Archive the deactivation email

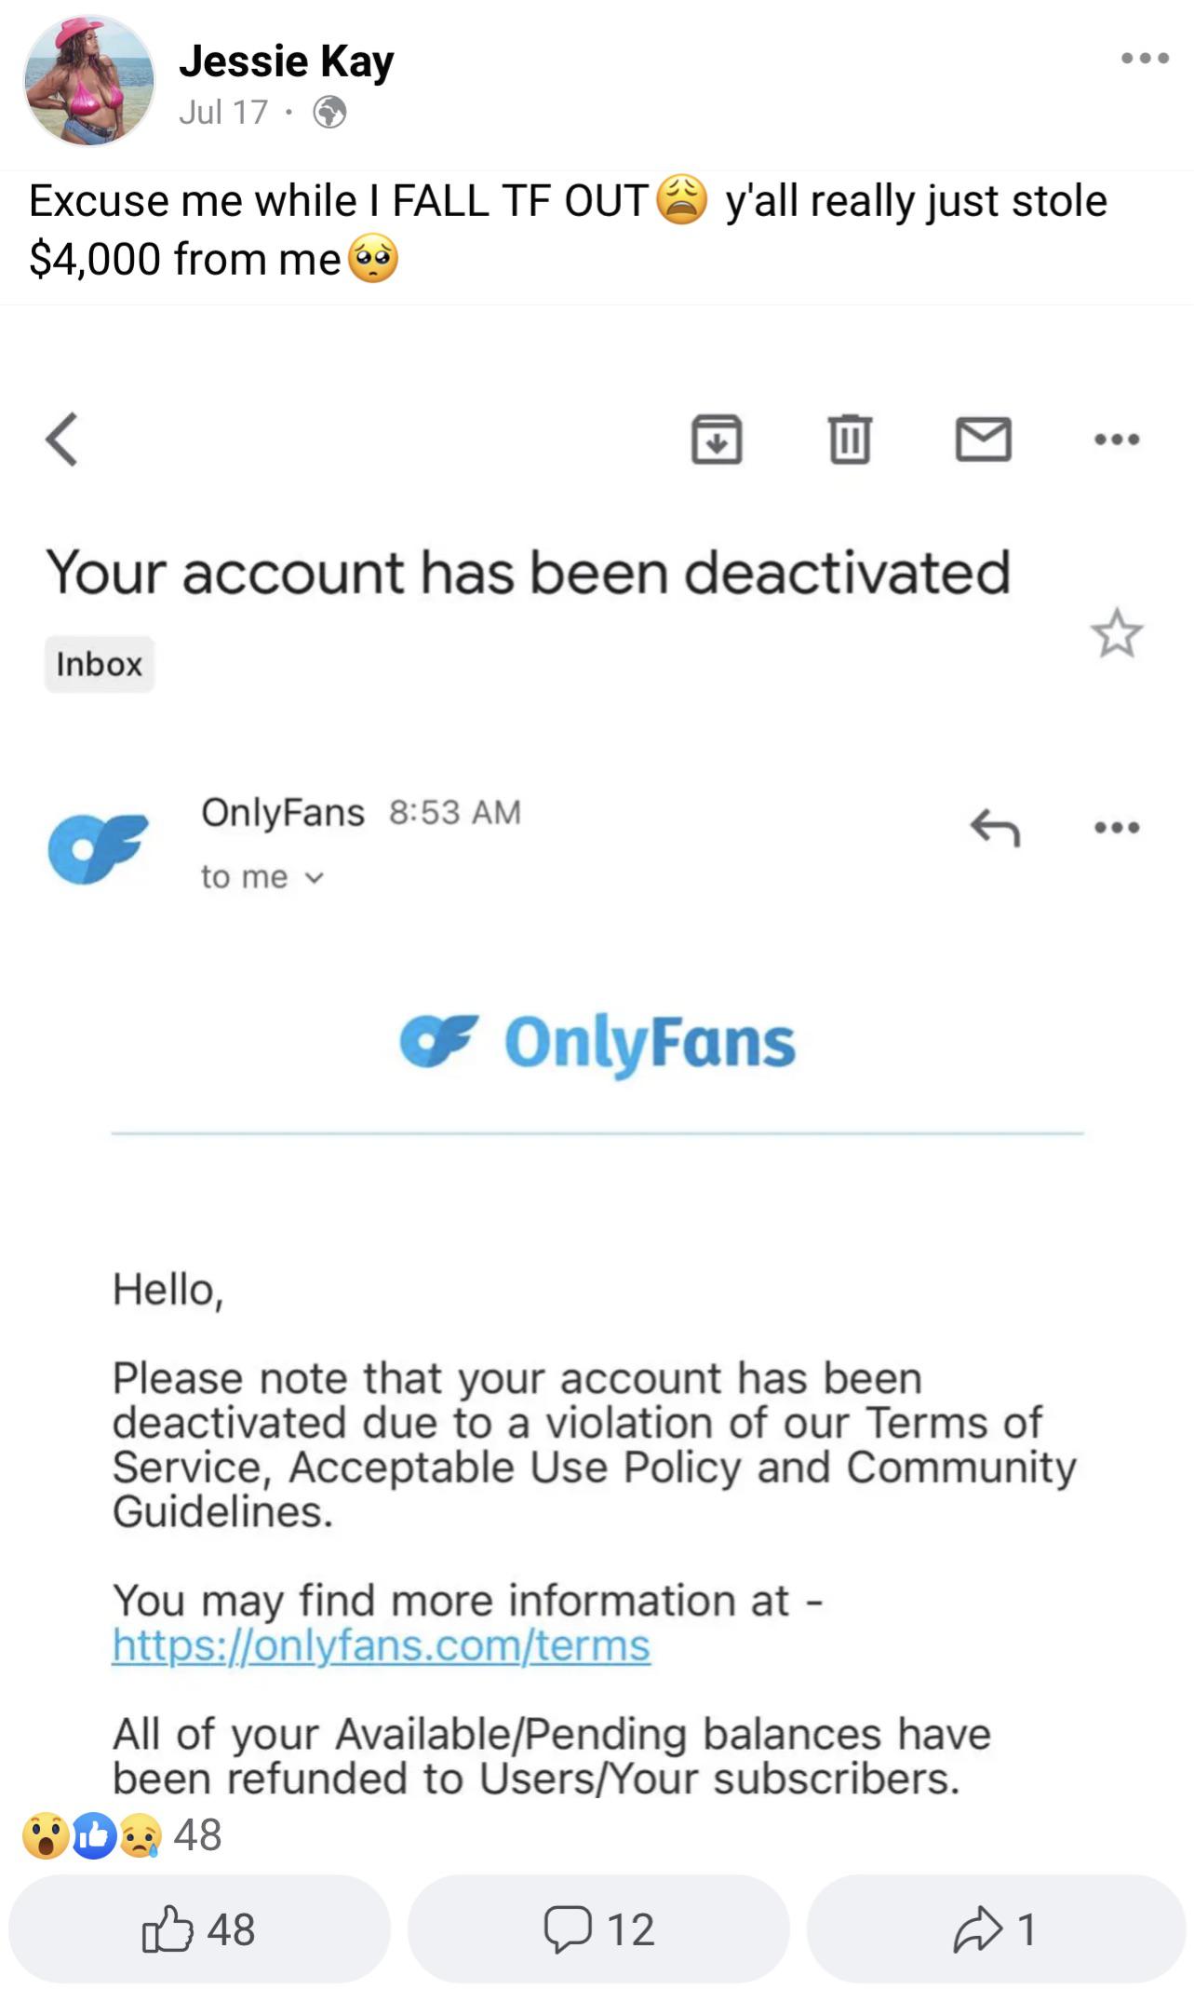[717, 439]
